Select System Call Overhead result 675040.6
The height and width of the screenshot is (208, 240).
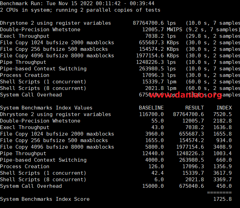[192, 186]
